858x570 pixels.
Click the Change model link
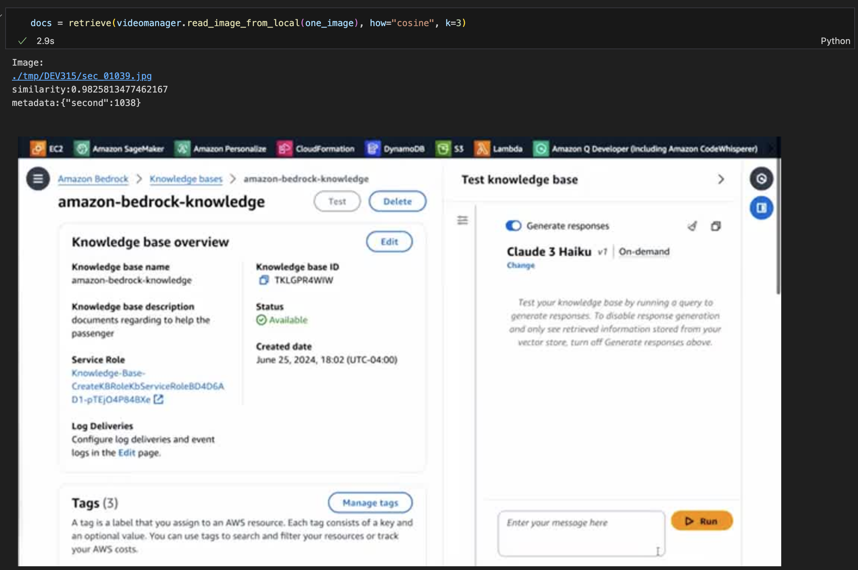pyautogui.click(x=520, y=265)
